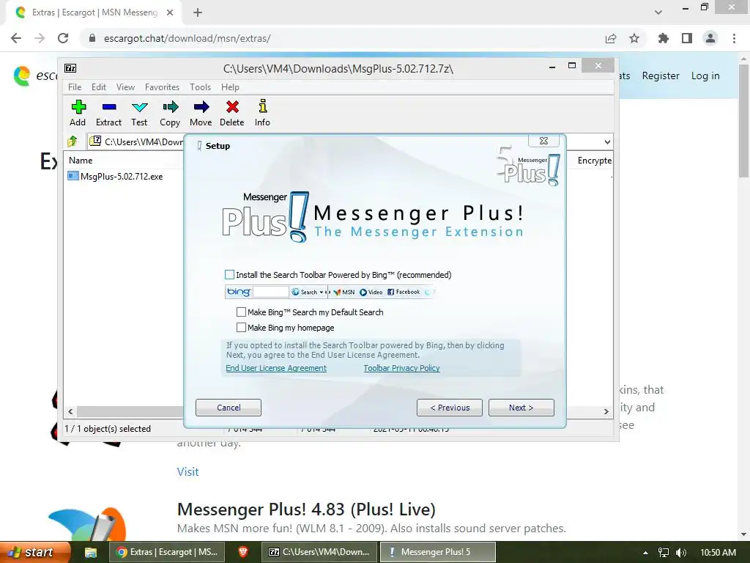Image resolution: width=750 pixels, height=563 pixels.
Task: Expand the 7-Zip address path dropdown
Action: point(607,141)
